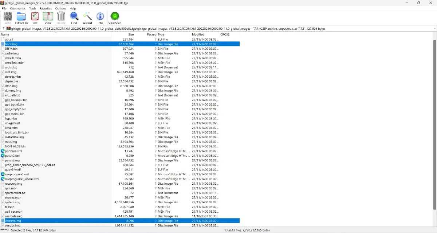Screen dimensions: 437x233
Task: Start VirusScan on the archive
Action: (115, 18)
